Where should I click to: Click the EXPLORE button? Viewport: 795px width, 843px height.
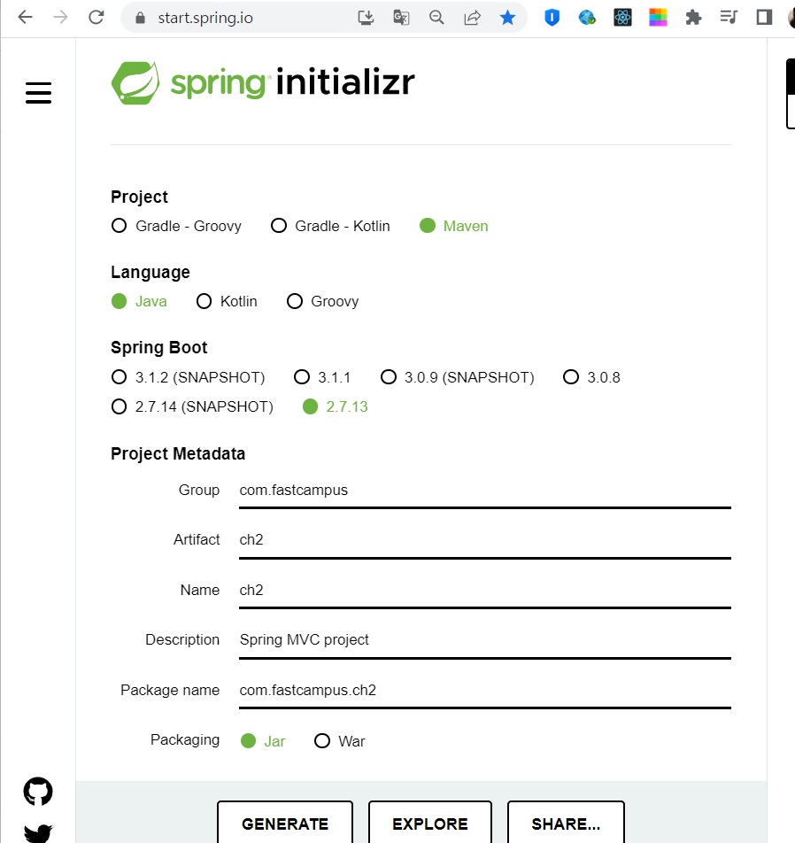(x=430, y=824)
